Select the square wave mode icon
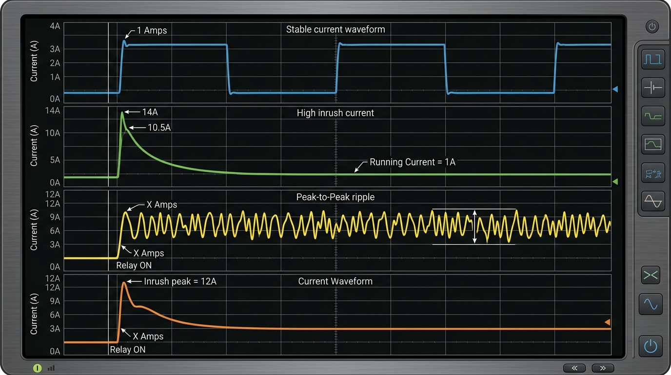Screen dimensions: 671x375 tap(652, 59)
